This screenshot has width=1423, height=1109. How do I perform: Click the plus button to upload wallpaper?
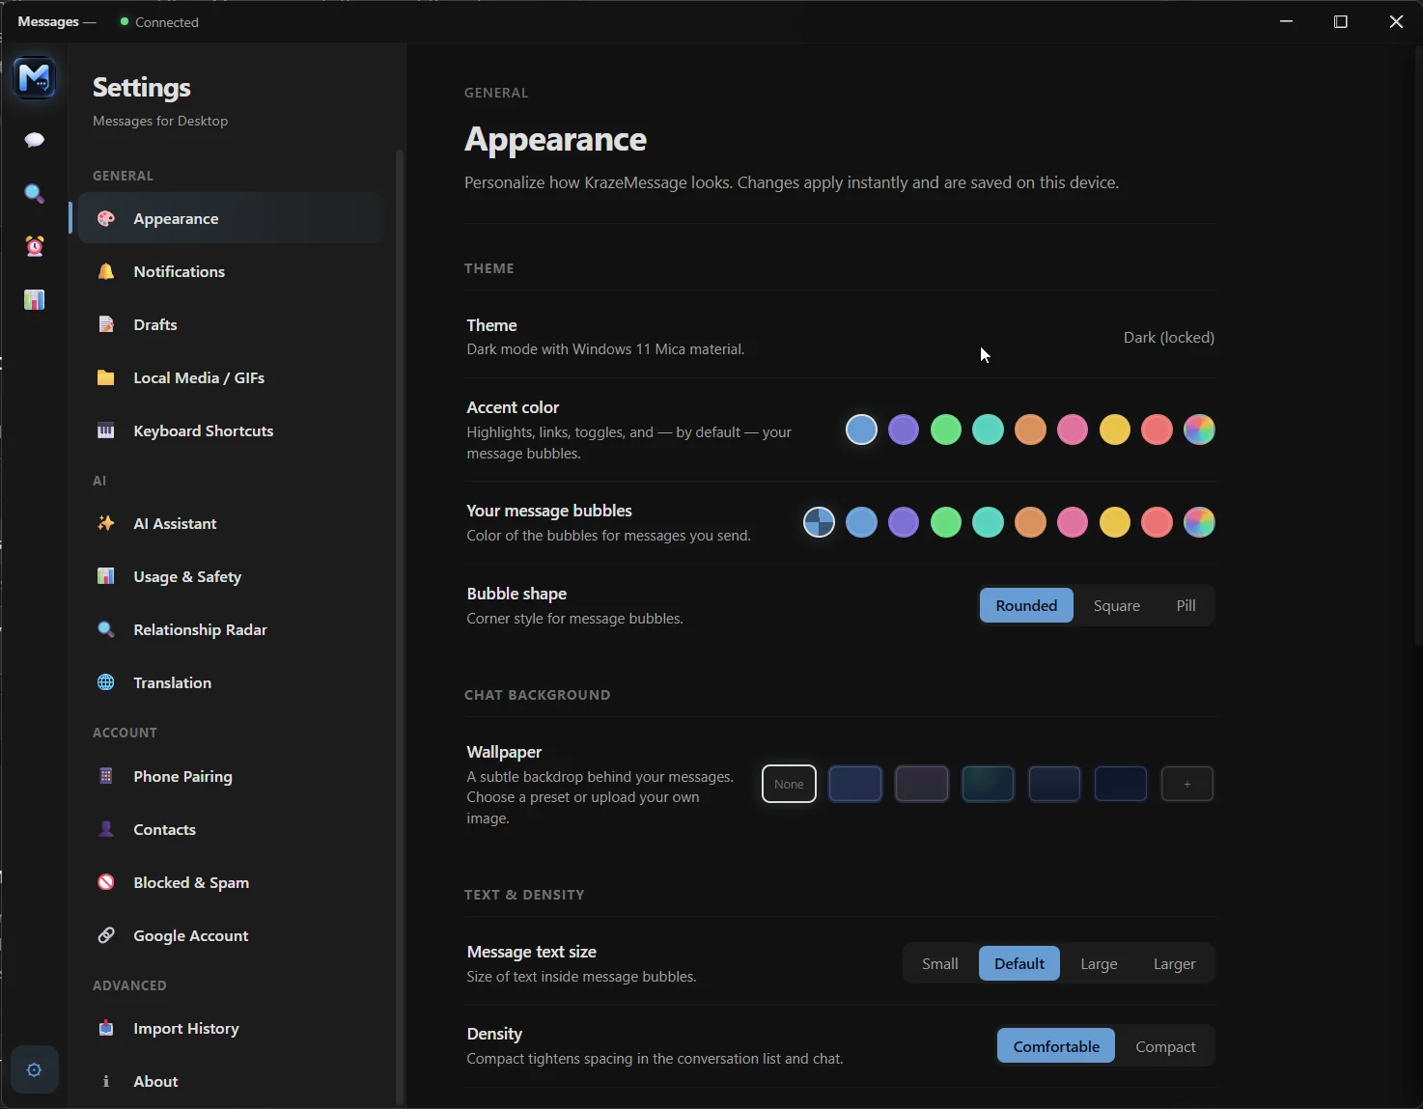click(x=1186, y=784)
